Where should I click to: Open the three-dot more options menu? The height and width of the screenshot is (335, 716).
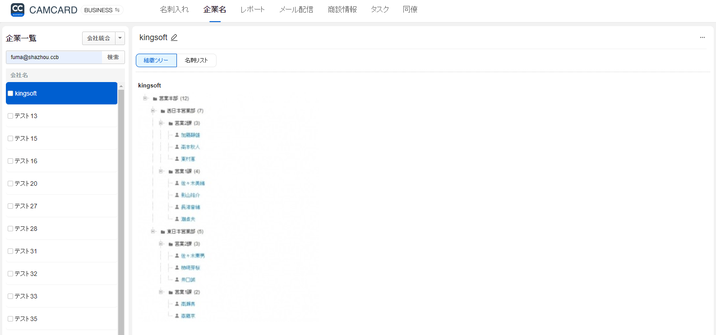[x=702, y=37]
